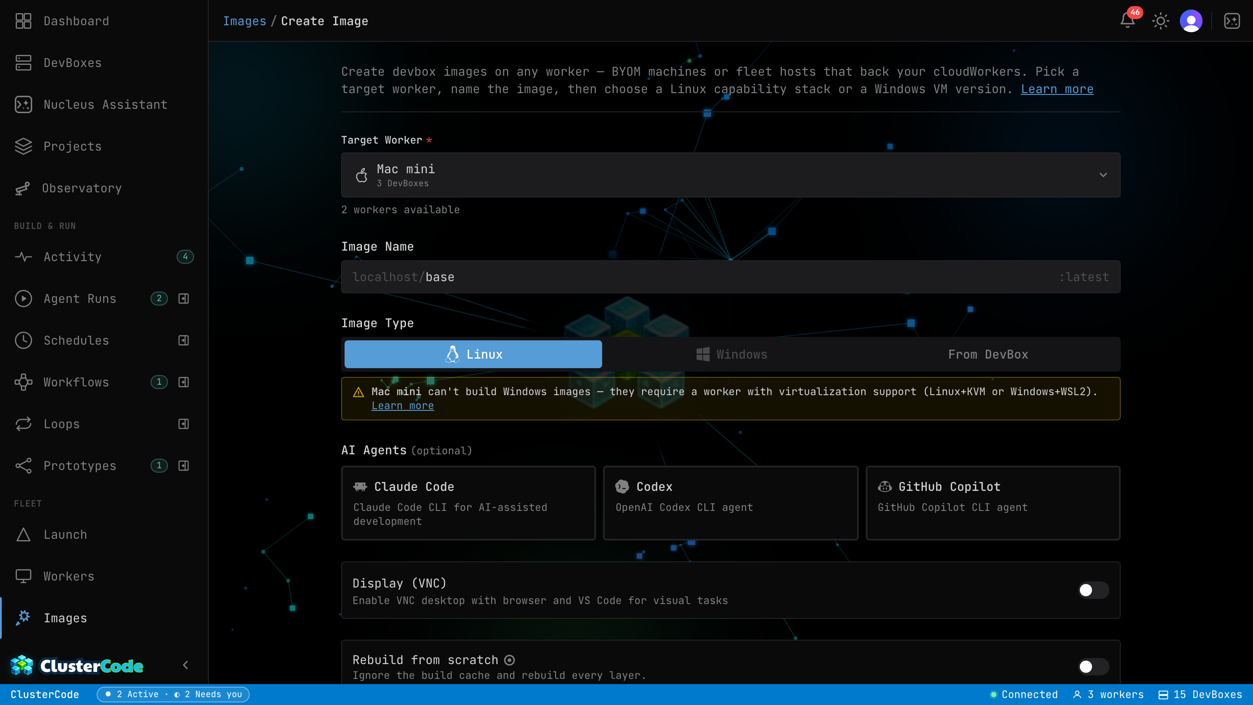This screenshot has height=705, width=1253.
Task: Click the Workflows count badge 1
Action: [x=159, y=383]
